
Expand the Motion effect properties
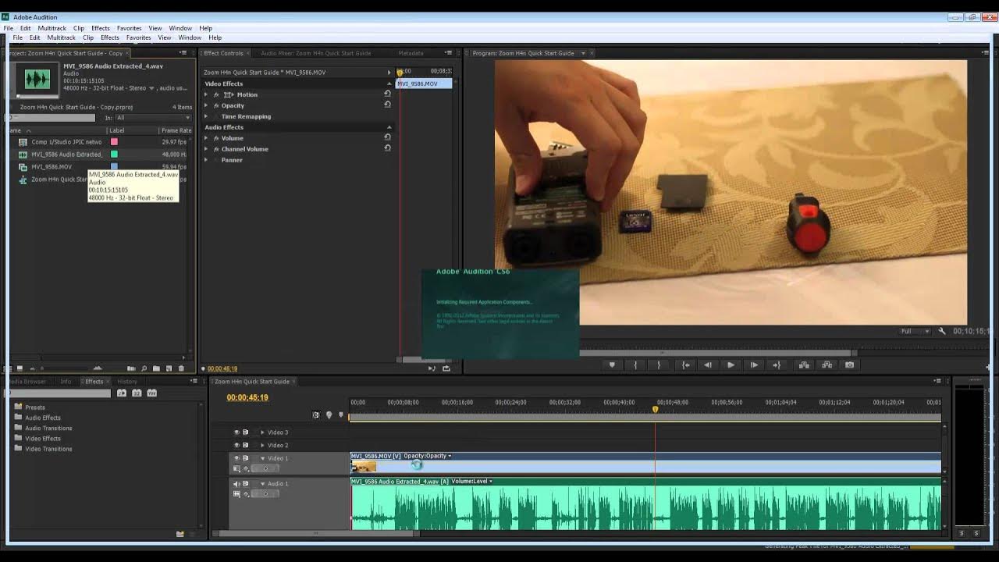click(206, 94)
